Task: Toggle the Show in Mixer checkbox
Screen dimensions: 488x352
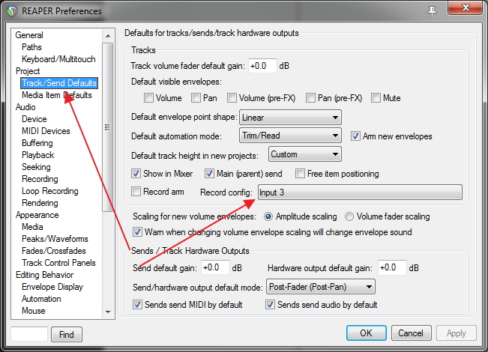Action: pos(136,174)
